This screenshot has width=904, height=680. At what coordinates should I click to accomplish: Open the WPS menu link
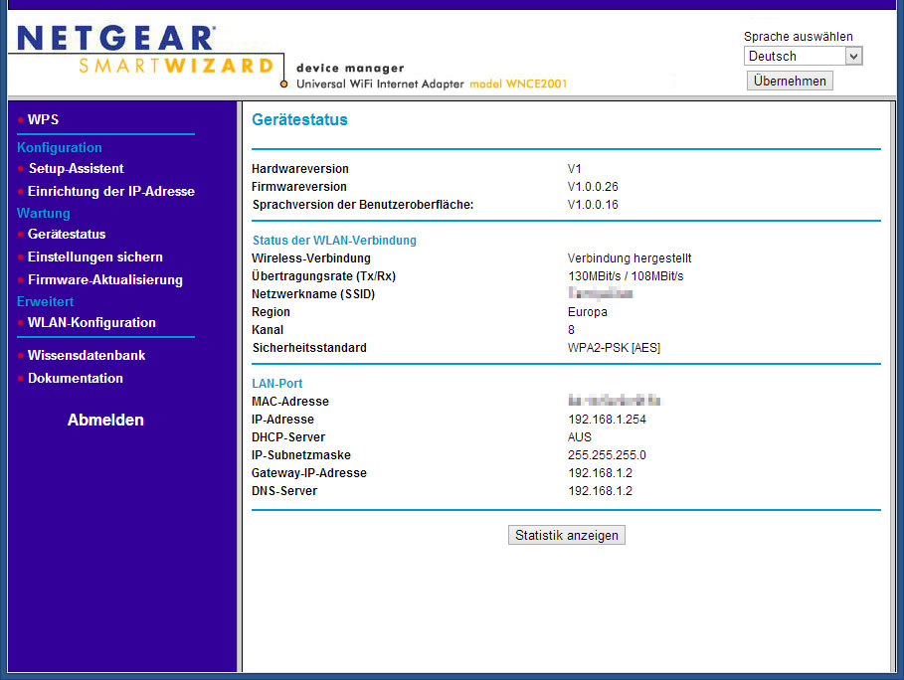[x=43, y=119]
